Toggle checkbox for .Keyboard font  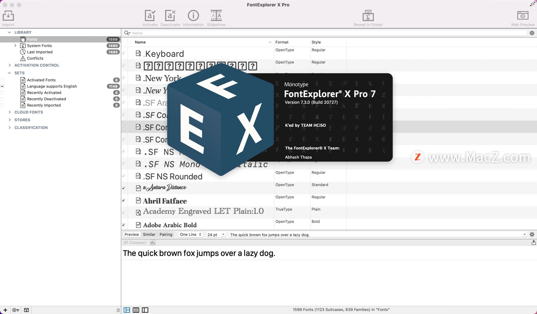123,53
